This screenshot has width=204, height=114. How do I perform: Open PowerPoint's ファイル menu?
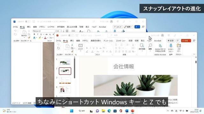click(58, 41)
